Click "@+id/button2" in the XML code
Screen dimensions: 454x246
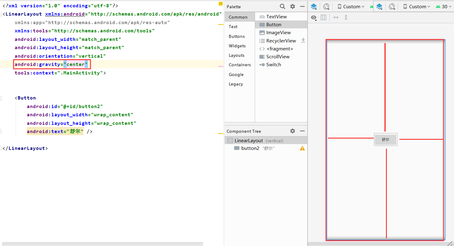(81, 107)
